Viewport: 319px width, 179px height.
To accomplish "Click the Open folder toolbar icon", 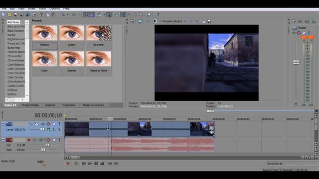I will (9, 14).
